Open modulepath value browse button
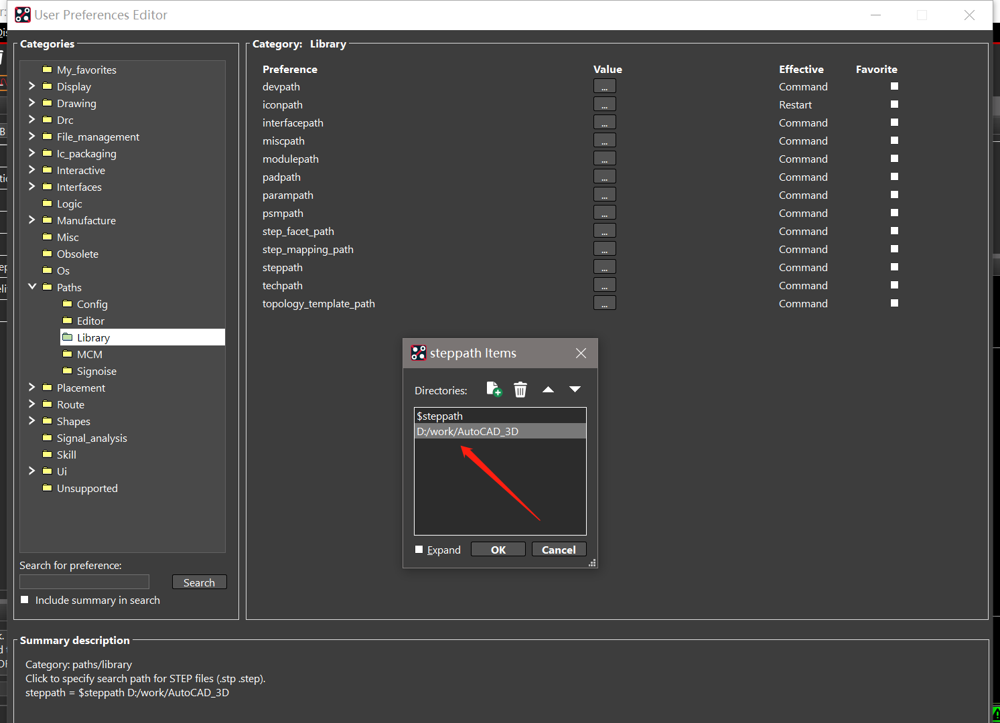This screenshot has height=723, width=1000. (x=604, y=159)
